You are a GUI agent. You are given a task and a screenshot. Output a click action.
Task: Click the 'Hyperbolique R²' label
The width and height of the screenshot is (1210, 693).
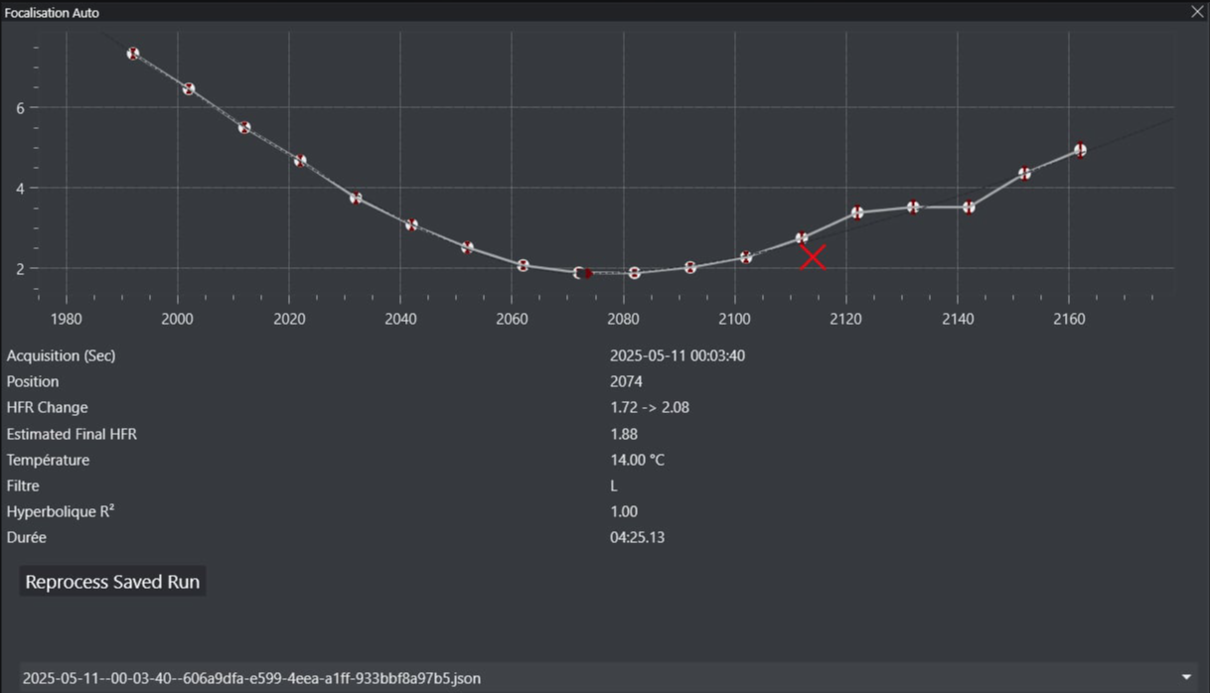click(61, 511)
